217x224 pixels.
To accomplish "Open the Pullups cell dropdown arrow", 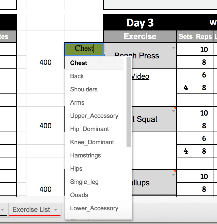I will 174,175.
